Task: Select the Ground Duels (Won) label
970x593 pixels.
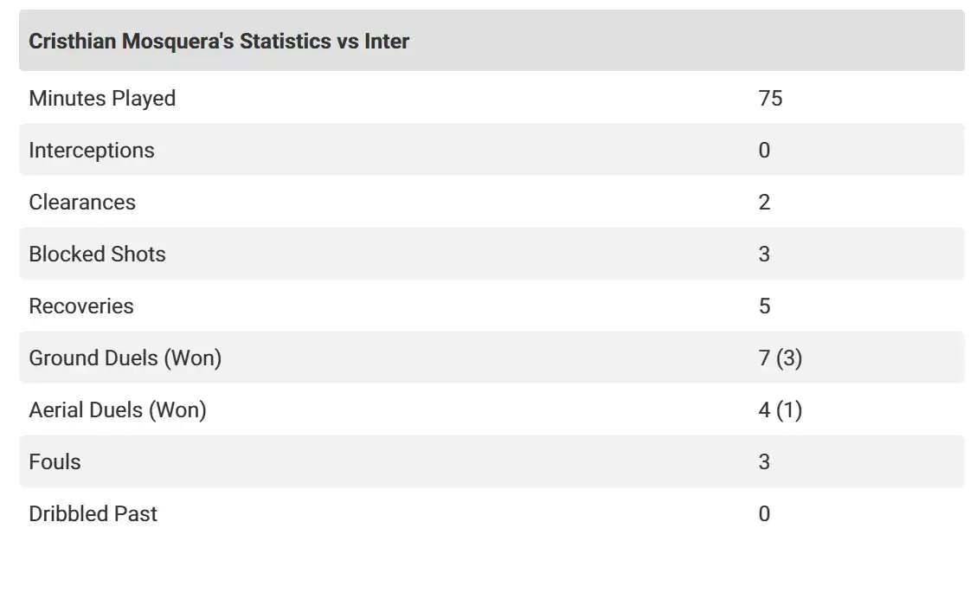Action: (125, 358)
